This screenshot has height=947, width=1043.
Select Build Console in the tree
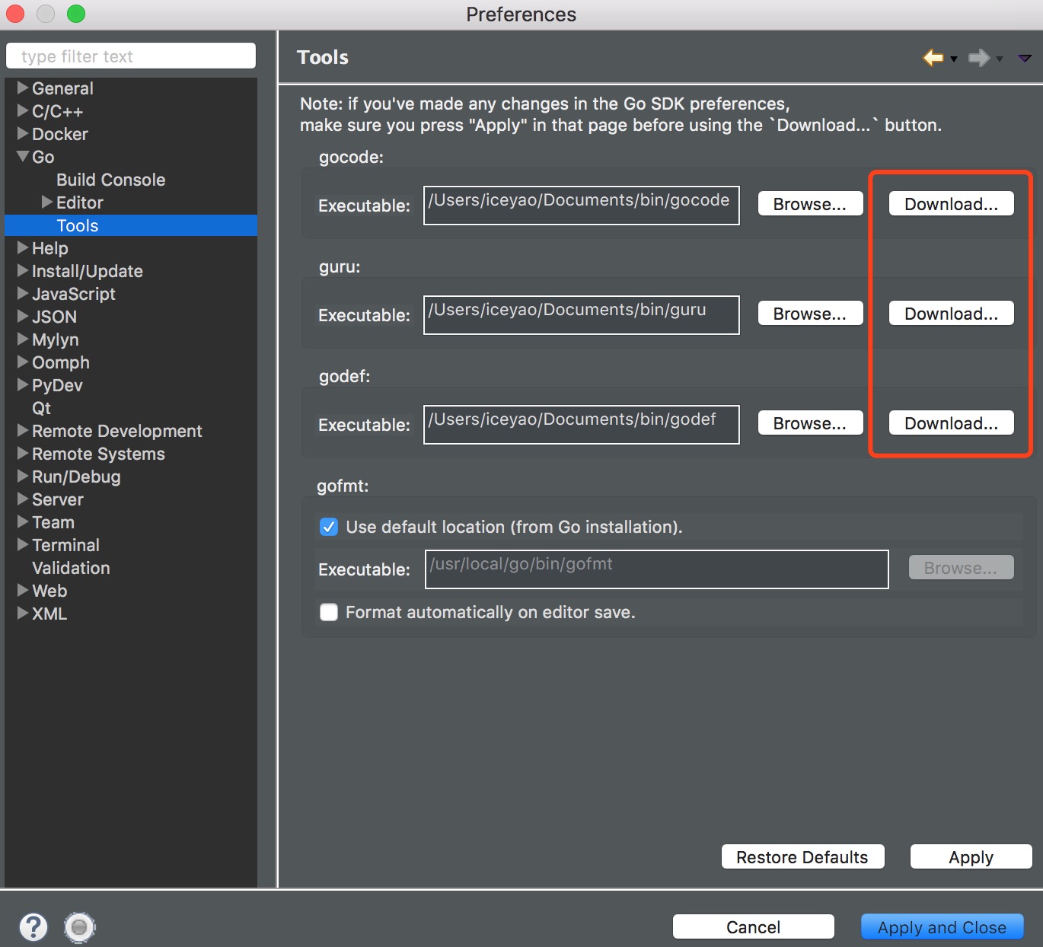[110, 180]
